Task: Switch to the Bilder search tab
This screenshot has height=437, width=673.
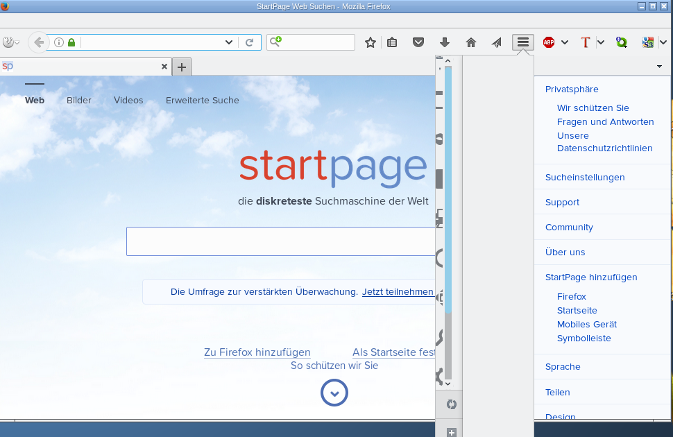Action: 79,100
